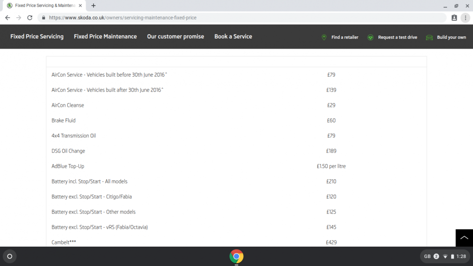This screenshot has width=473, height=266.
Task: Open Fixed Price Maintenance menu item
Action: click(x=105, y=36)
